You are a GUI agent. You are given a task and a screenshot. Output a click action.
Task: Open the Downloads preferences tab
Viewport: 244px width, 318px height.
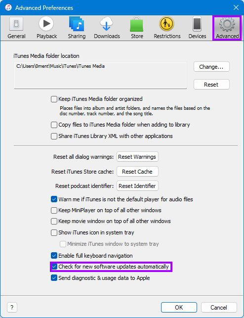coord(107,28)
